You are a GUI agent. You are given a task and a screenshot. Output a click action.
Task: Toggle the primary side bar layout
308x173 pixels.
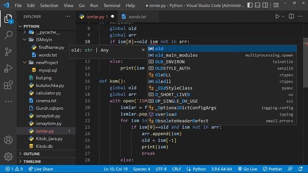[x=250, y=5]
